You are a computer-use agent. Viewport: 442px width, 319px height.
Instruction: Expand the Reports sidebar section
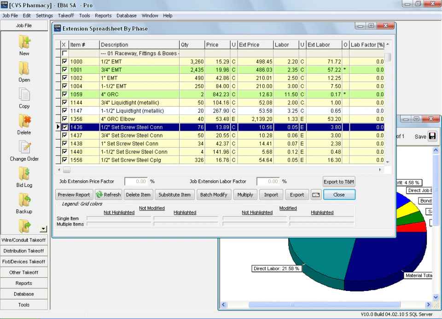click(24, 283)
